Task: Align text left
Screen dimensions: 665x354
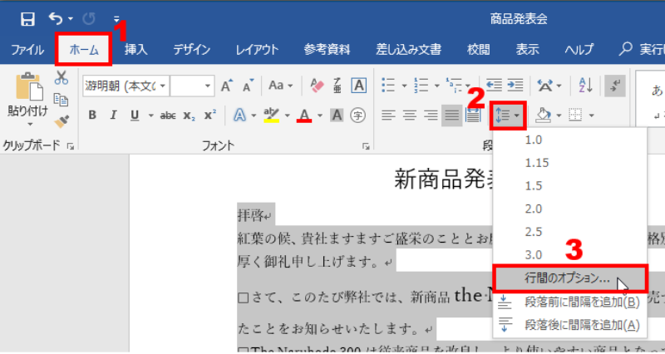Action: pos(388,115)
